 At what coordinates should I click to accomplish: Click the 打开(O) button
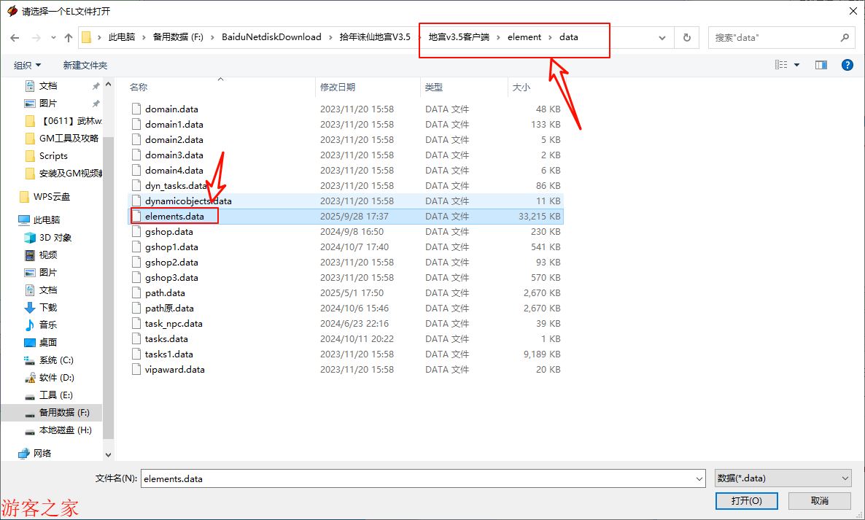[x=746, y=500]
